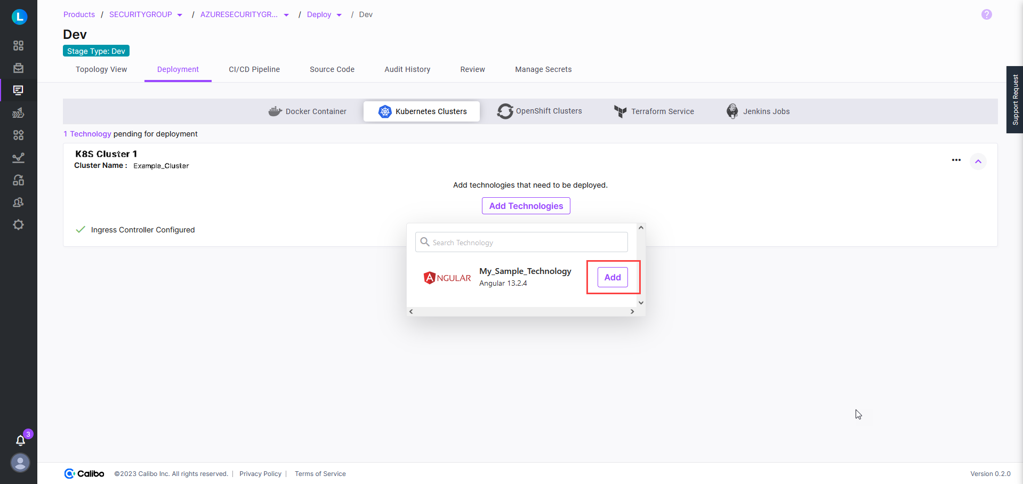Open the Terms of Service link
Viewport: 1023px width, 484px height.
[320, 473]
